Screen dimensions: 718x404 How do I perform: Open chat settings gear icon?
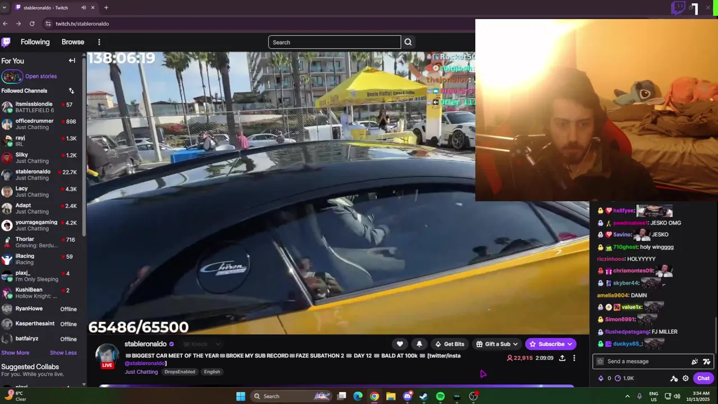[x=685, y=378]
